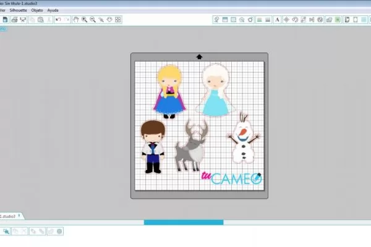Click the Bring to Front icon
Viewport: 371px width, 247px height.
[33, 231]
